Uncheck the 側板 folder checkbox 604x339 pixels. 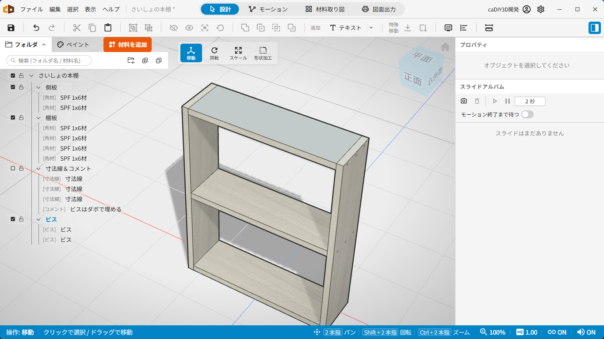(x=13, y=87)
